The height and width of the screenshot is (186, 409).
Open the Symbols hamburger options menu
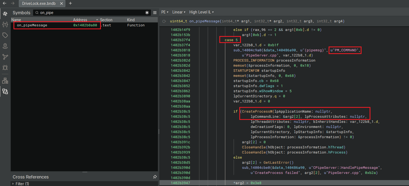tap(155, 13)
